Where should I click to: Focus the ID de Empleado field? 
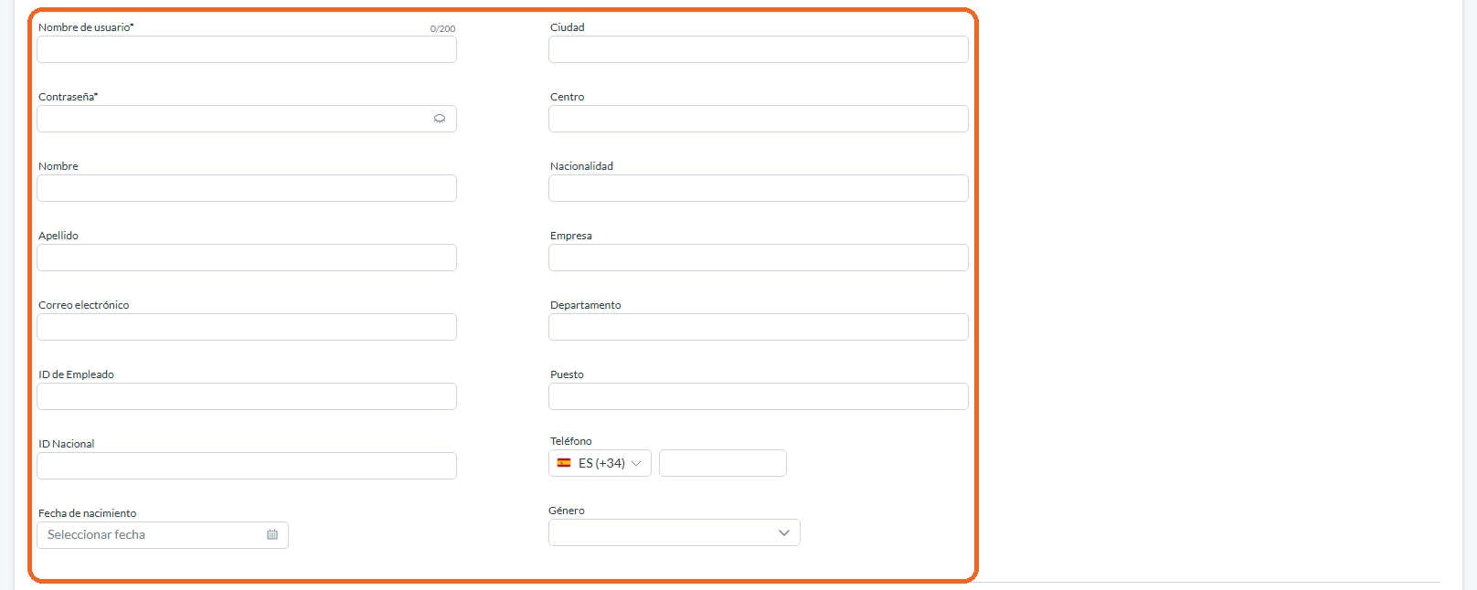(x=247, y=396)
